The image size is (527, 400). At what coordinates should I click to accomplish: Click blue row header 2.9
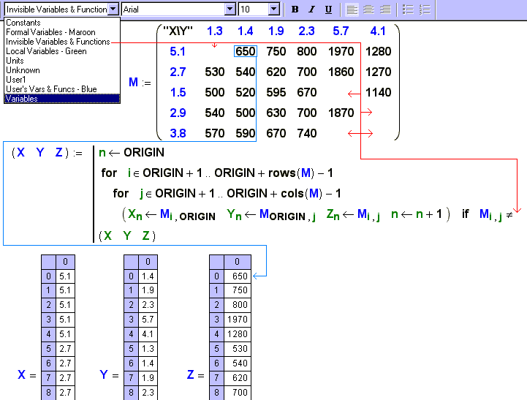(x=178, y=113)
